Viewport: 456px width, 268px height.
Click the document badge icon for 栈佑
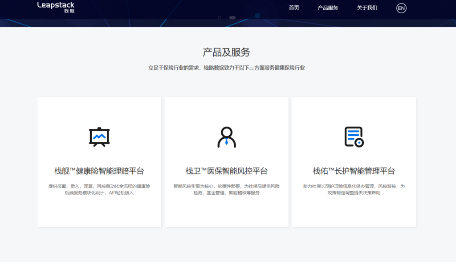point(354,137)
